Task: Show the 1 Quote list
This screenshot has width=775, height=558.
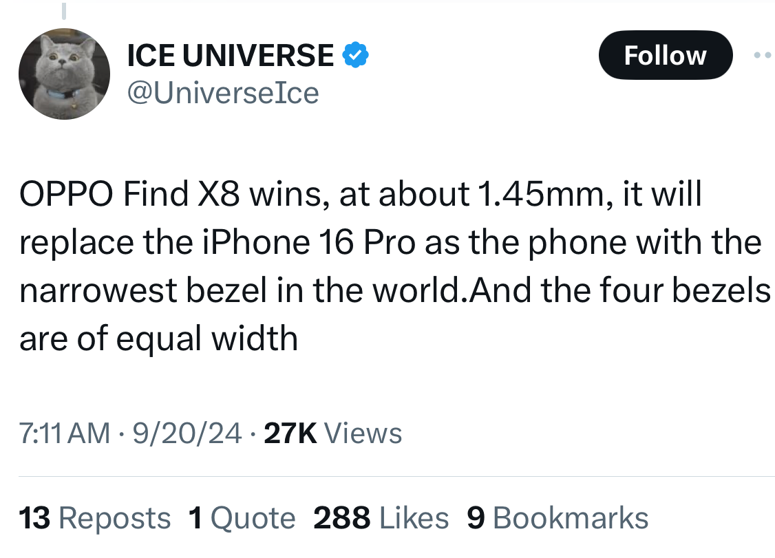Action: pyautogui.click(x=242, y=517)
